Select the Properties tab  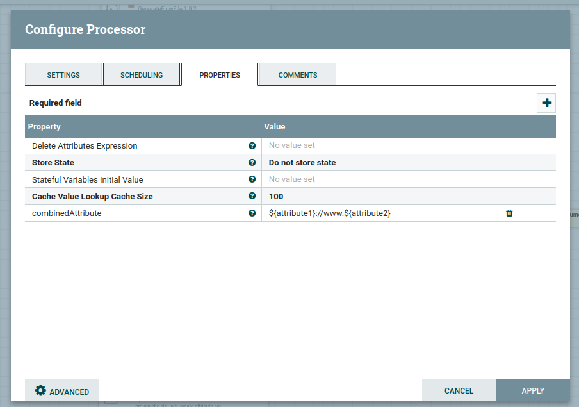point(220,75)
